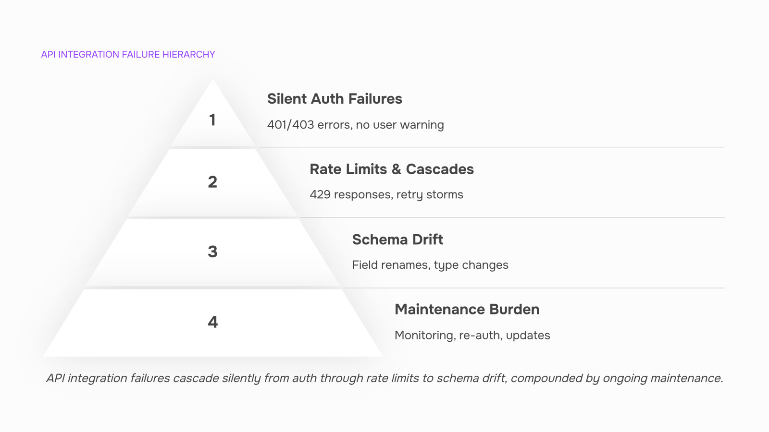Select pyramid tier number 4
Viewport: 769px width, 432px height.
(x=212, y=322)
